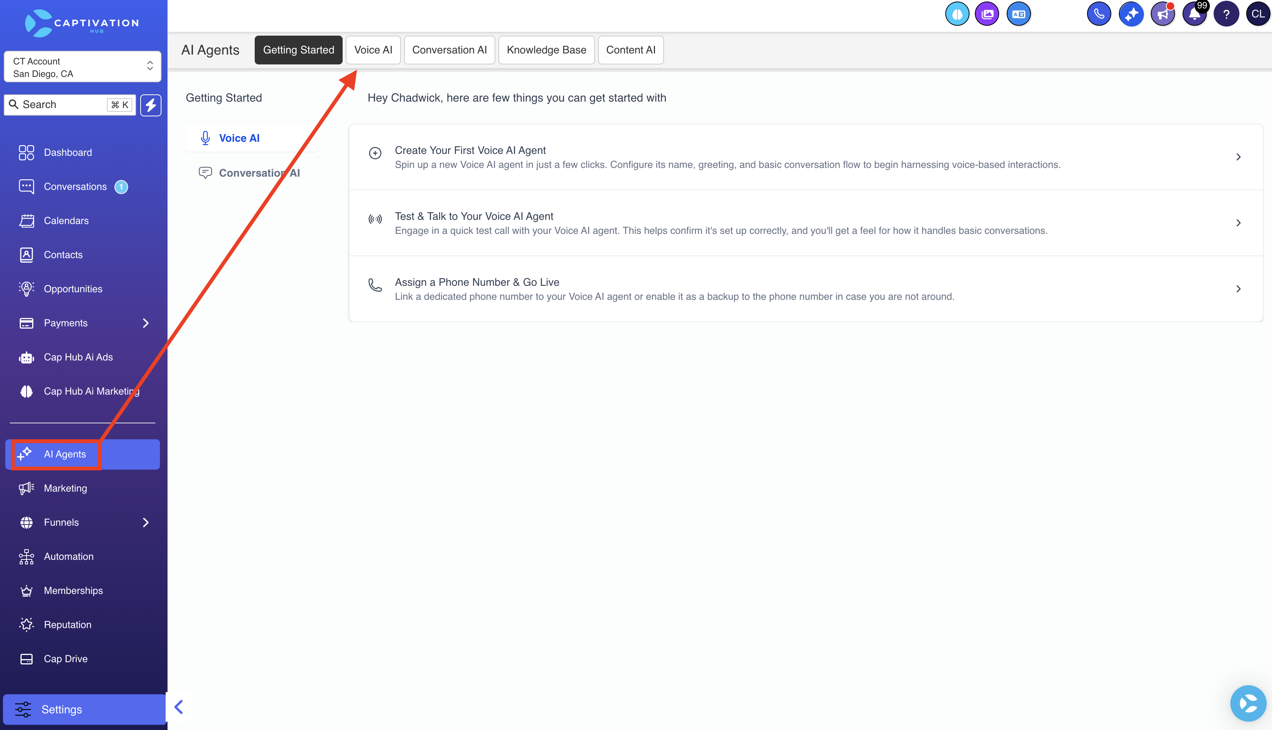This screenshot has width=1272, height=730.
Task: Click the sparkle AI icon in top bar
Action: pos(1131,14)
